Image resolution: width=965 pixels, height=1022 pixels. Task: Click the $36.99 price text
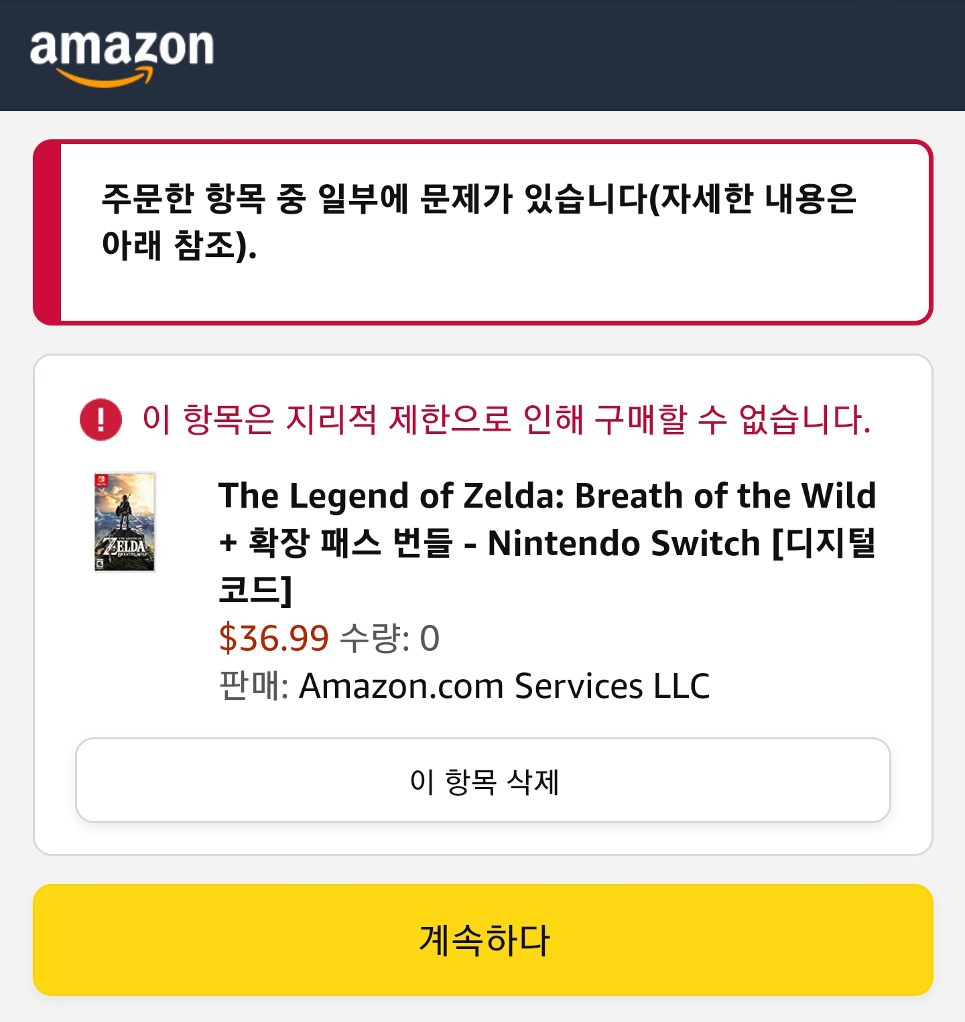coord(273,638)
